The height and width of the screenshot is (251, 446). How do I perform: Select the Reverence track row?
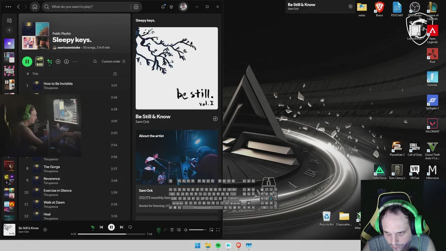[75, 181]
